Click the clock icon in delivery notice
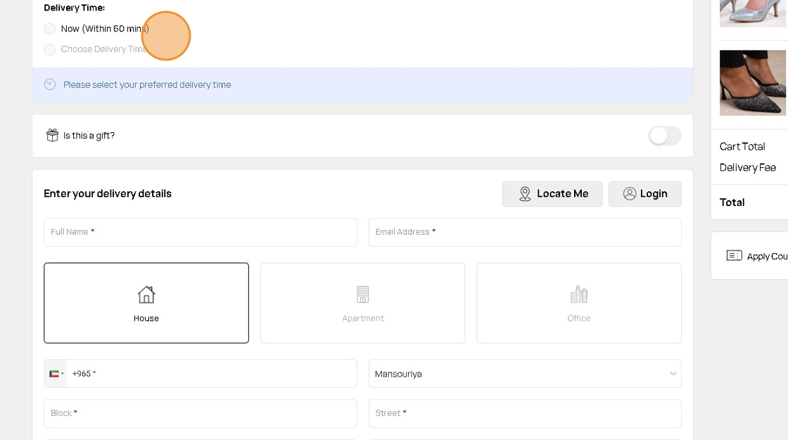 click(x=50, y=84)
